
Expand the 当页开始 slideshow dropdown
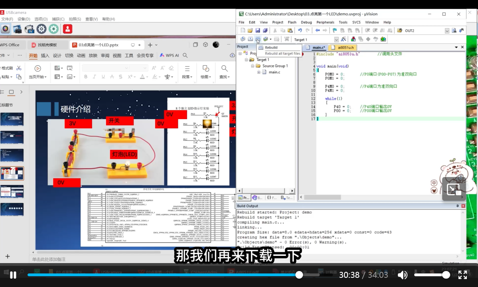[45, 77]
